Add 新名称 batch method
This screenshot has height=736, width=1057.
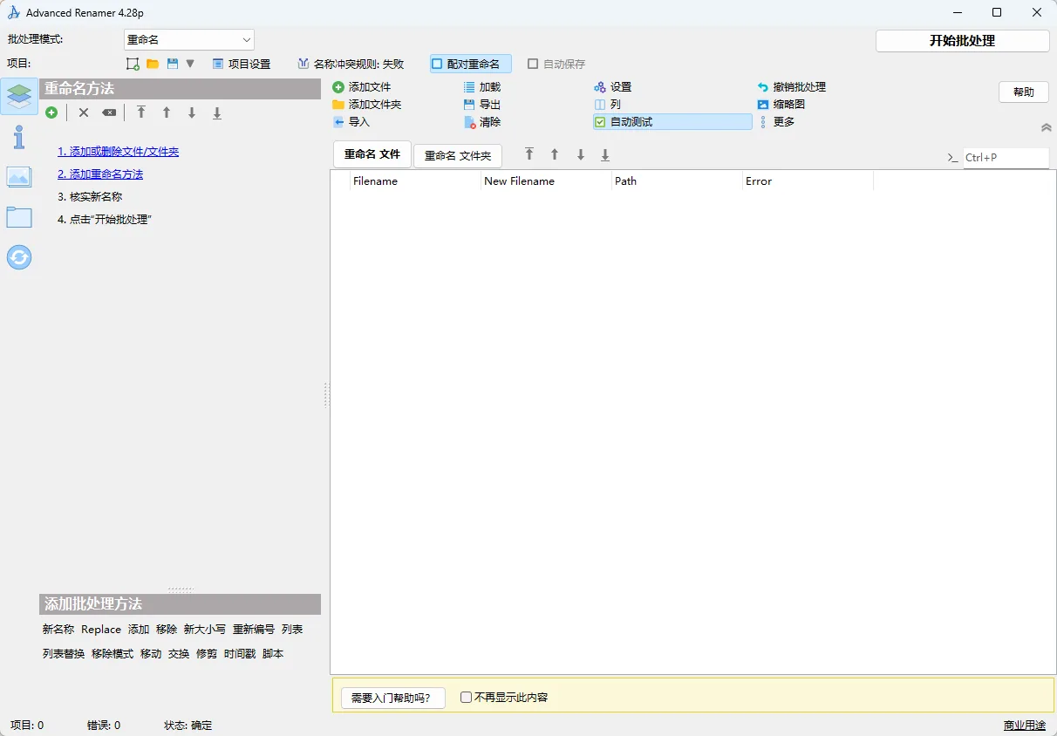point(58,630)
